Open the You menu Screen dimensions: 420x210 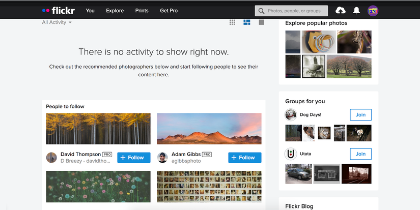(90, 11)
